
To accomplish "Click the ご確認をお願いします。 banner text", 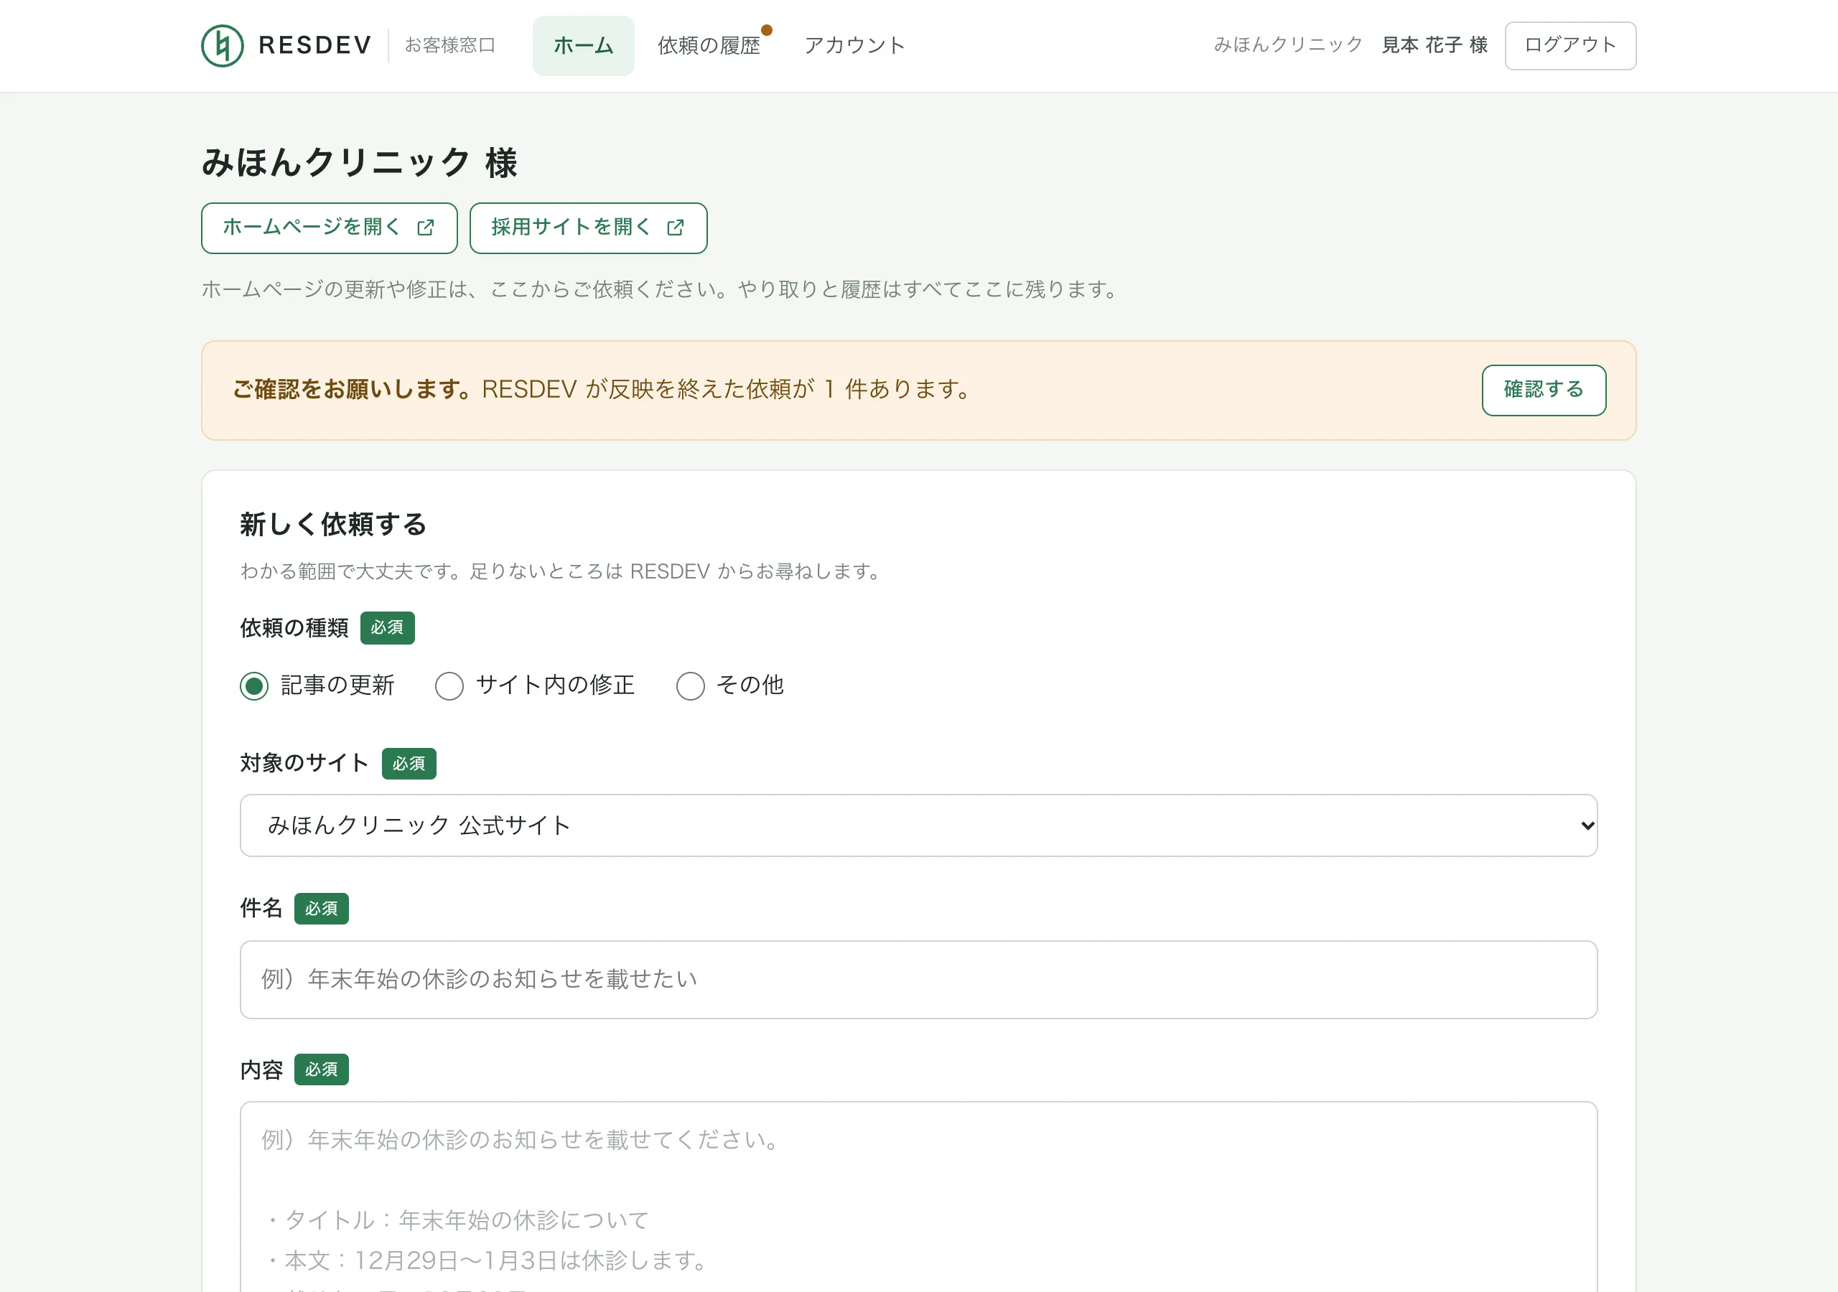I will tap(353, 390).
